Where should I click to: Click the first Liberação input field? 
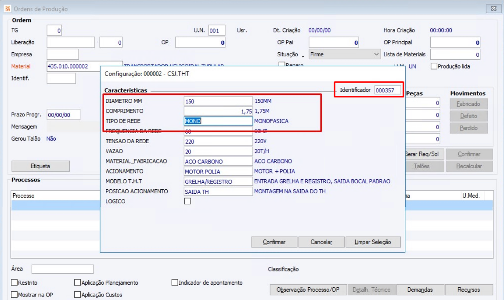pyautogui.click(x=71, y=42)
